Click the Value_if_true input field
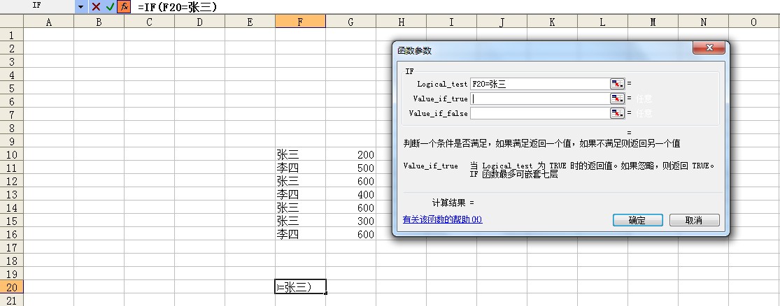This screenshot has height=306, width=780. tap(540, 99)
